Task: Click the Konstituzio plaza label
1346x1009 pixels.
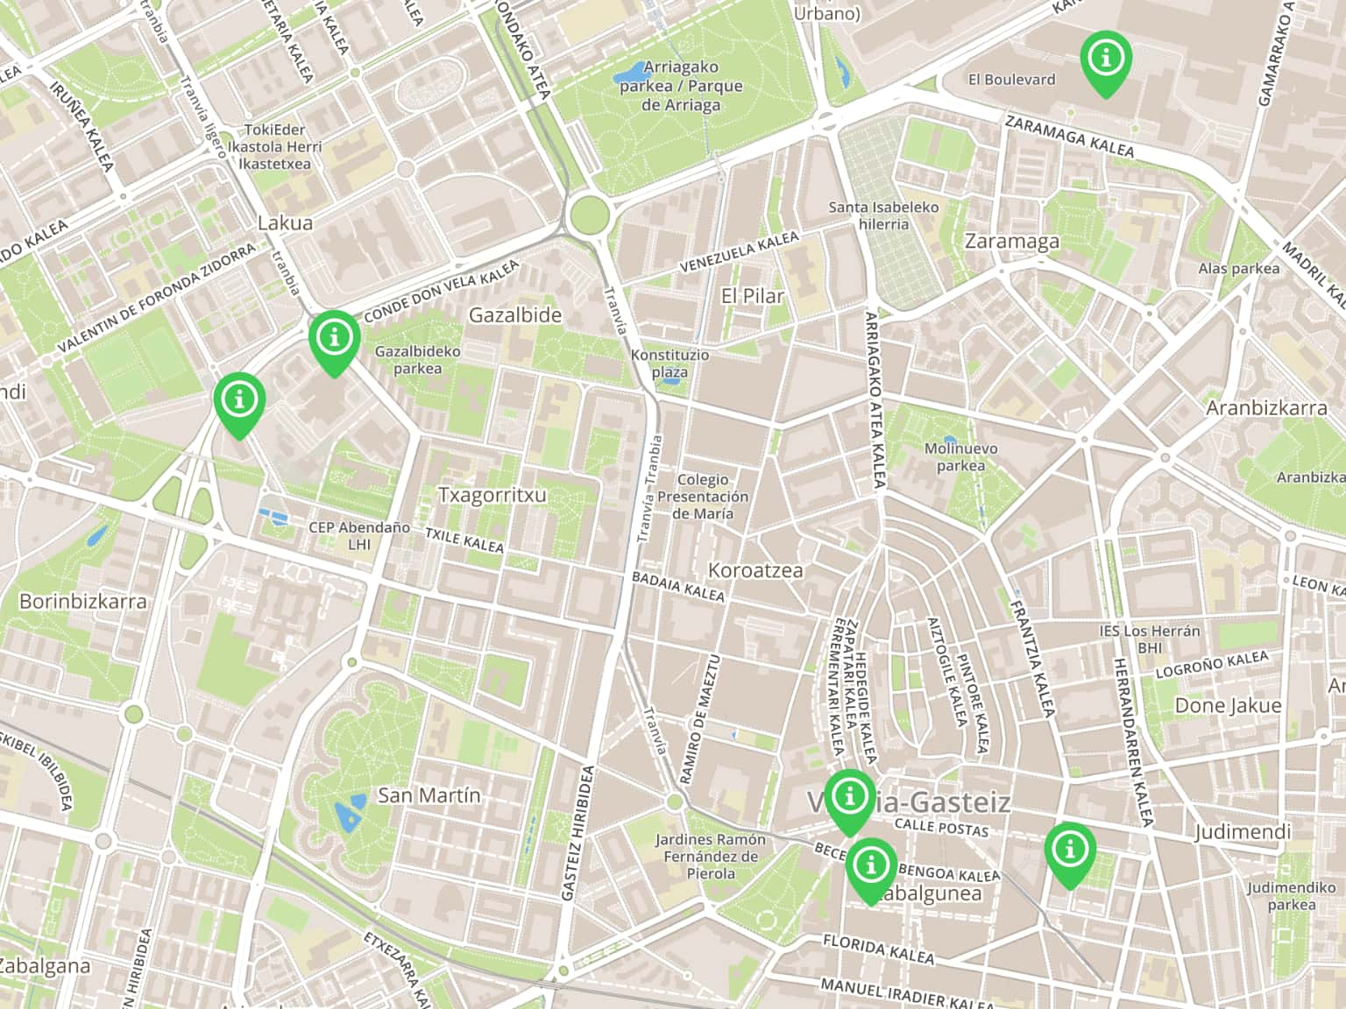Action: pyautogui.click(x=669, y=363)
